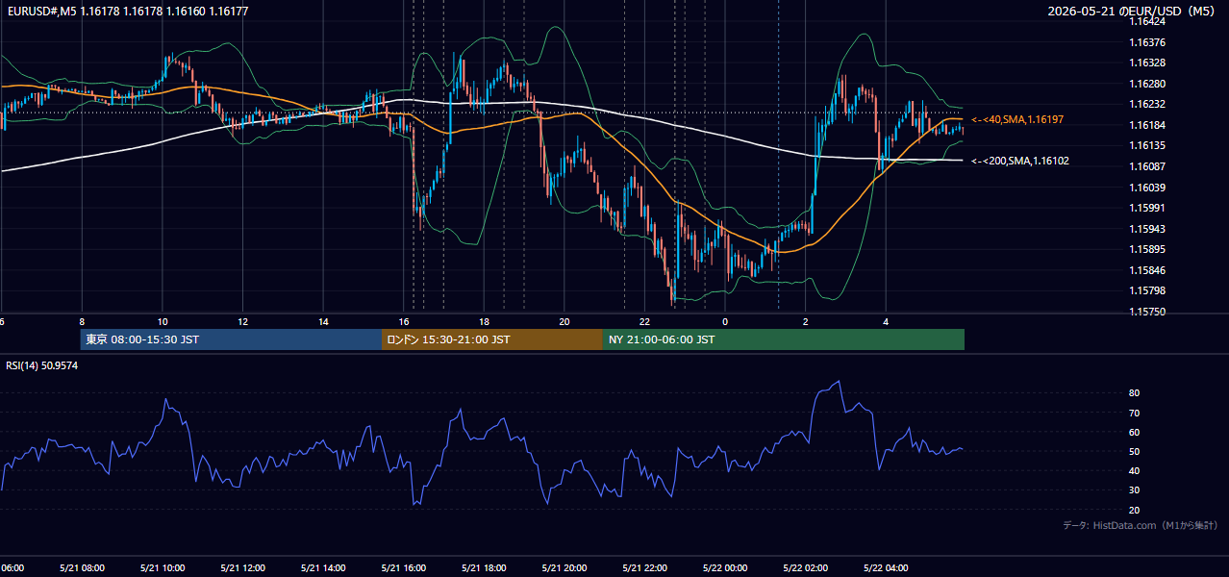Click hour label 18 under the price chart
Image resolution: width=1229 pixels, height=577 pixels.
pyautogui.click(x=484, y=322)
